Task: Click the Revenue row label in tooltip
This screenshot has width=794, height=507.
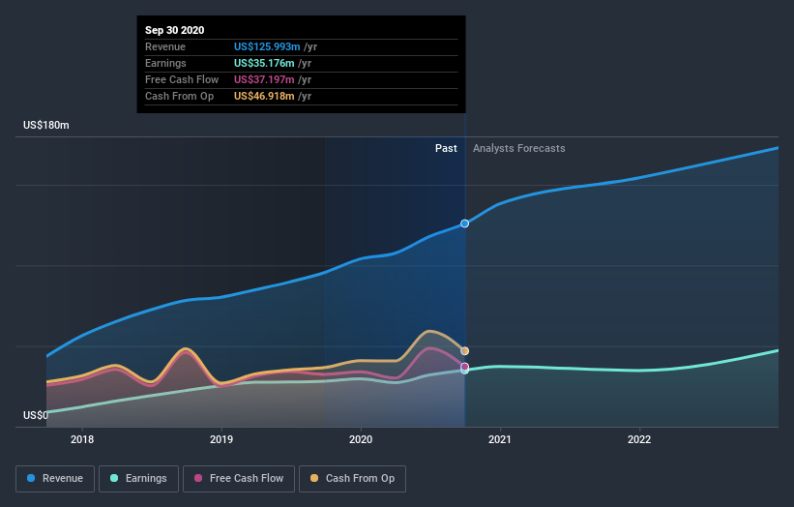Action: click(165, 46)
